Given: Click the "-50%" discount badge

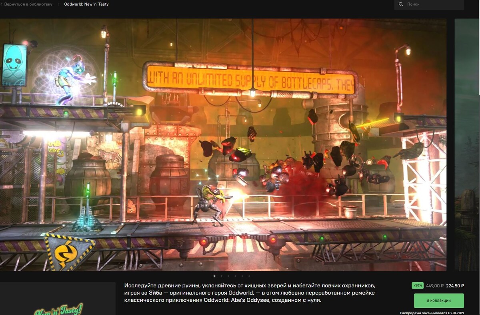Looking at the screenshot, I should (417, 285).
